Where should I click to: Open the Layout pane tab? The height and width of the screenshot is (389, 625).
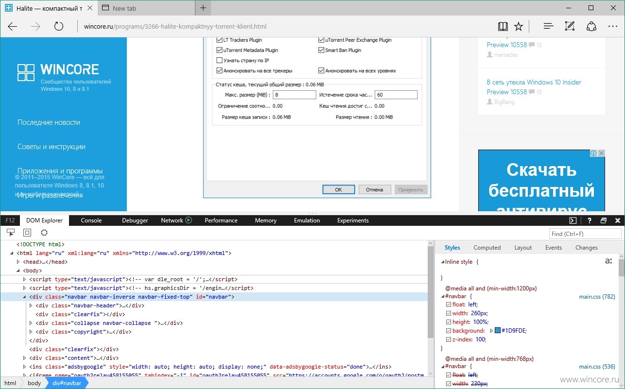click(523, 248)
